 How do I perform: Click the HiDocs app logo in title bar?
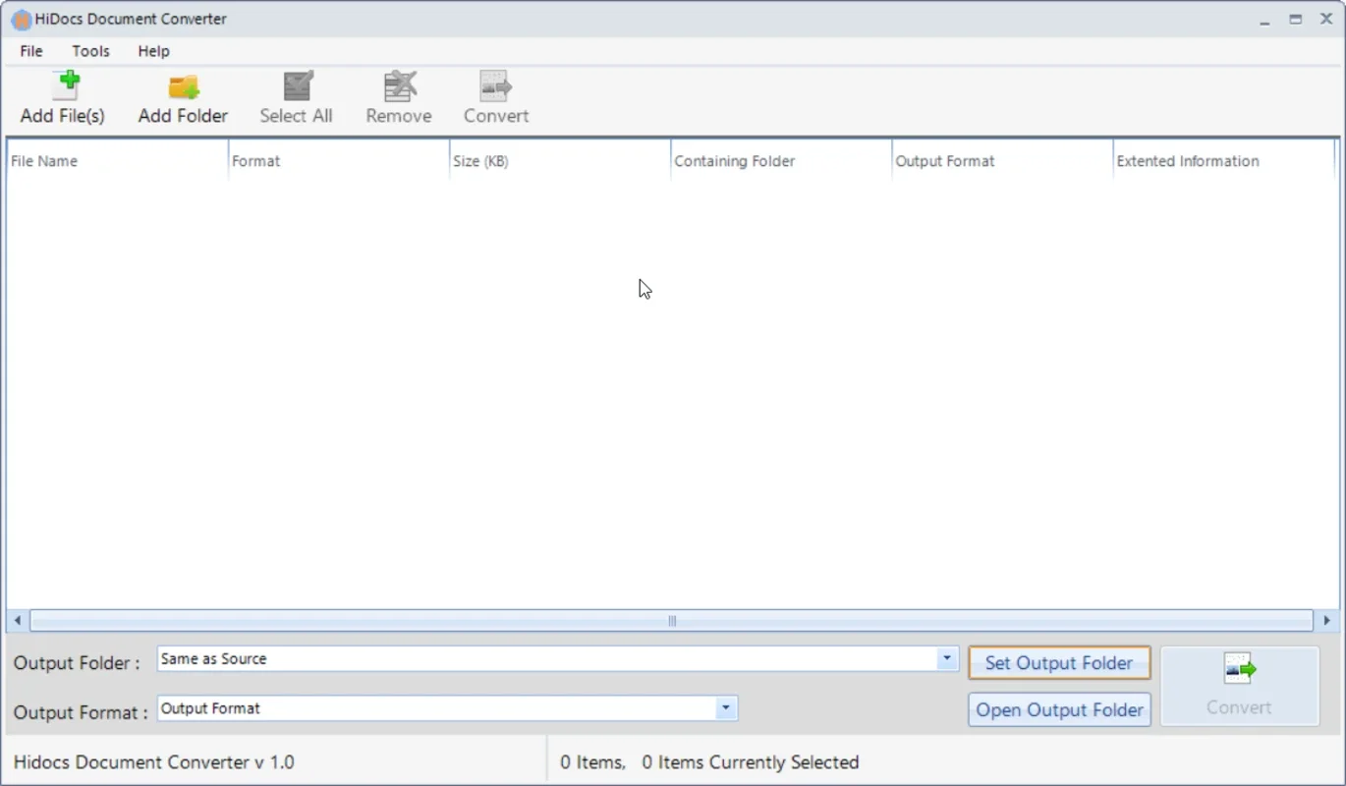pyautogui.click(x=21, y=20)
